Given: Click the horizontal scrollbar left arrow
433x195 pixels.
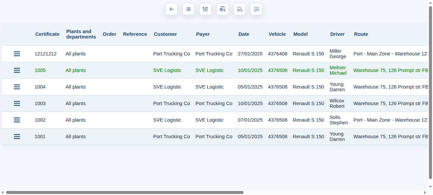Looking at the screenshot, I should [x=3, y=192].
